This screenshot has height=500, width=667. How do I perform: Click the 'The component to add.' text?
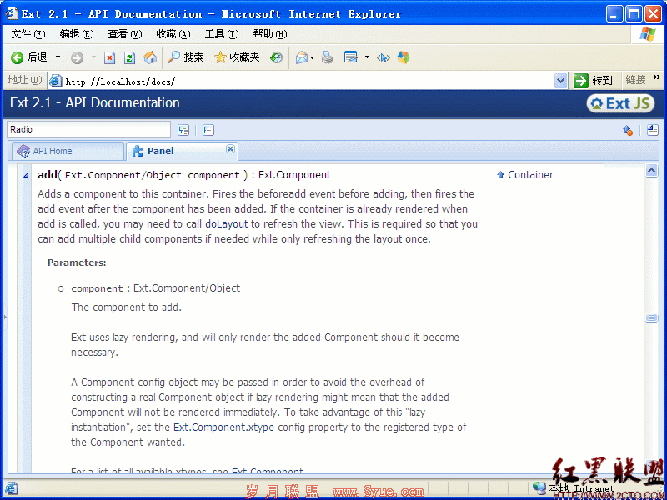[127, 307]
